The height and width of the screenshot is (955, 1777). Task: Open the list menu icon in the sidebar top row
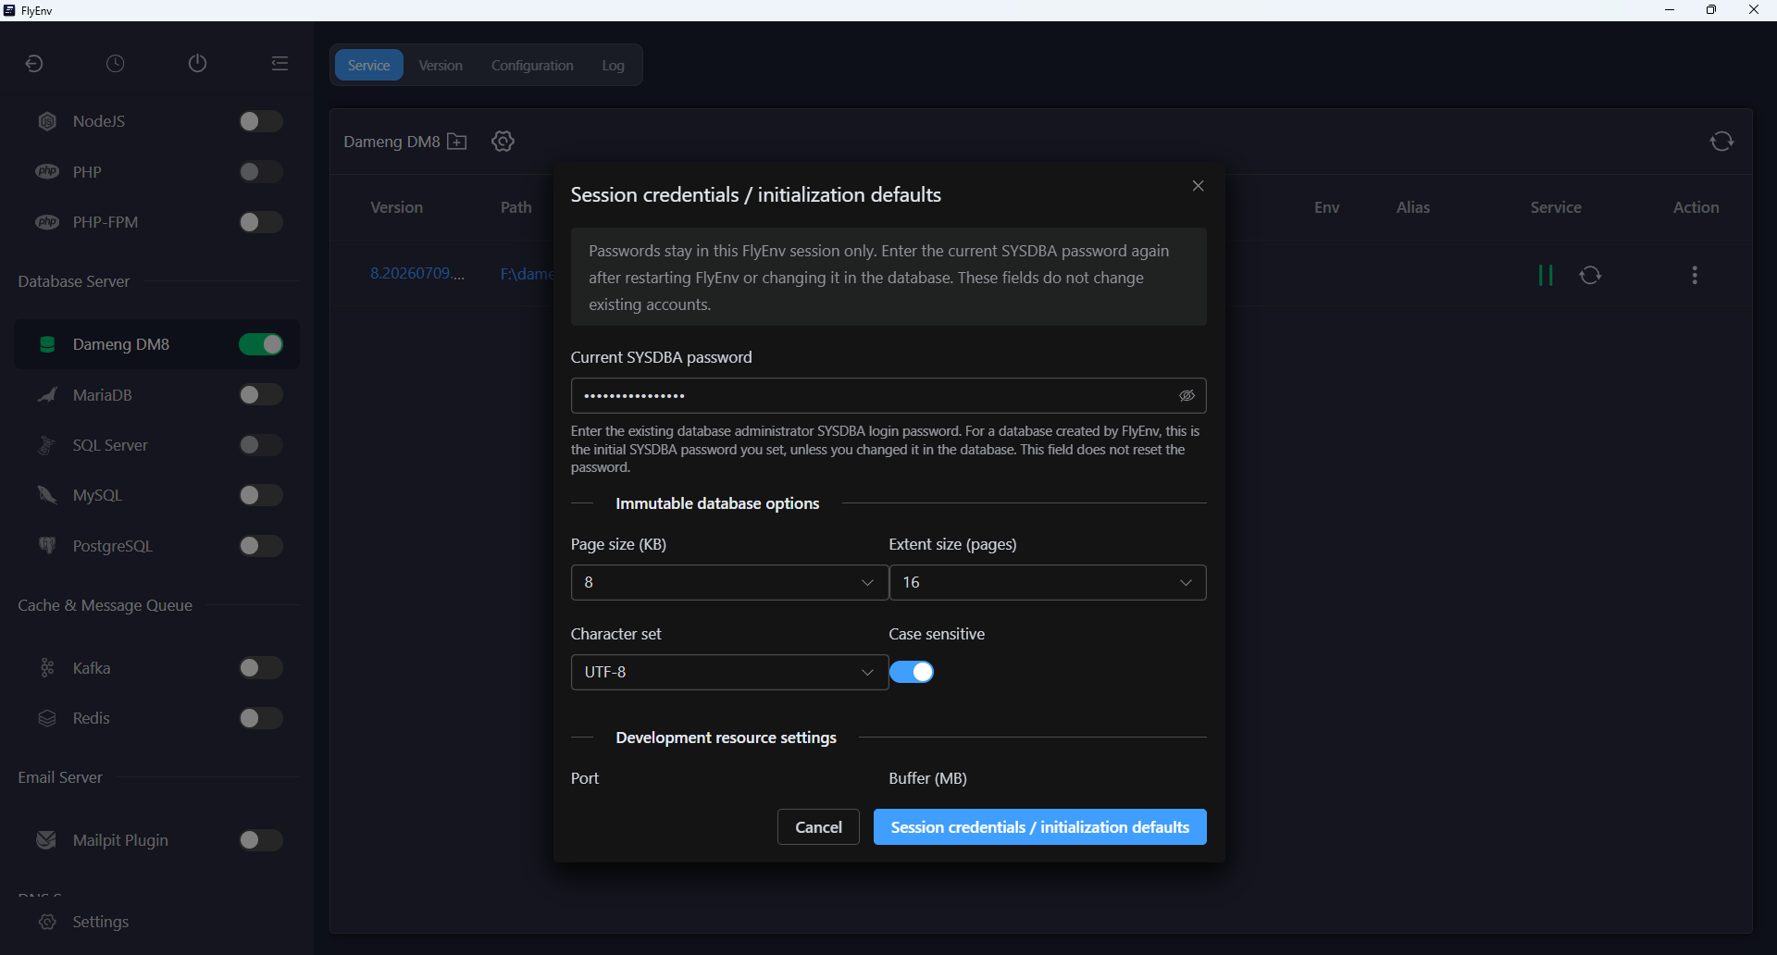[280, 64]
